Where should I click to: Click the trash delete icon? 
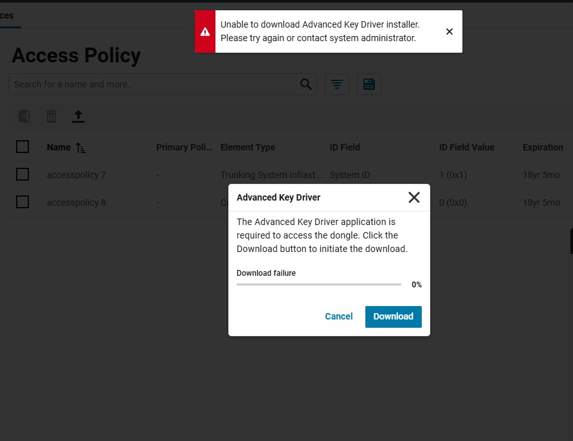point(51,116)
